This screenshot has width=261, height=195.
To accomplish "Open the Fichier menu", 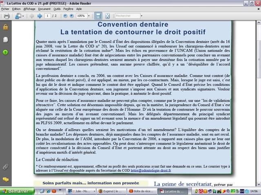I will coord(5,9).
